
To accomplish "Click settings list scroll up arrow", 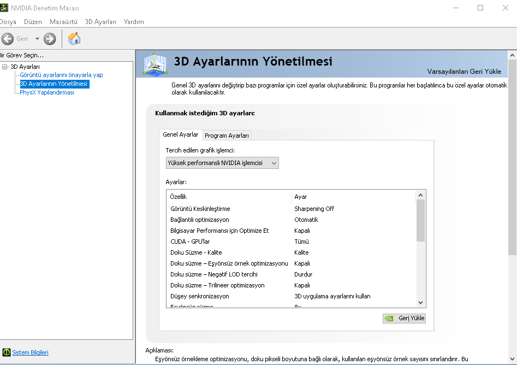I will tap(420, 195).
